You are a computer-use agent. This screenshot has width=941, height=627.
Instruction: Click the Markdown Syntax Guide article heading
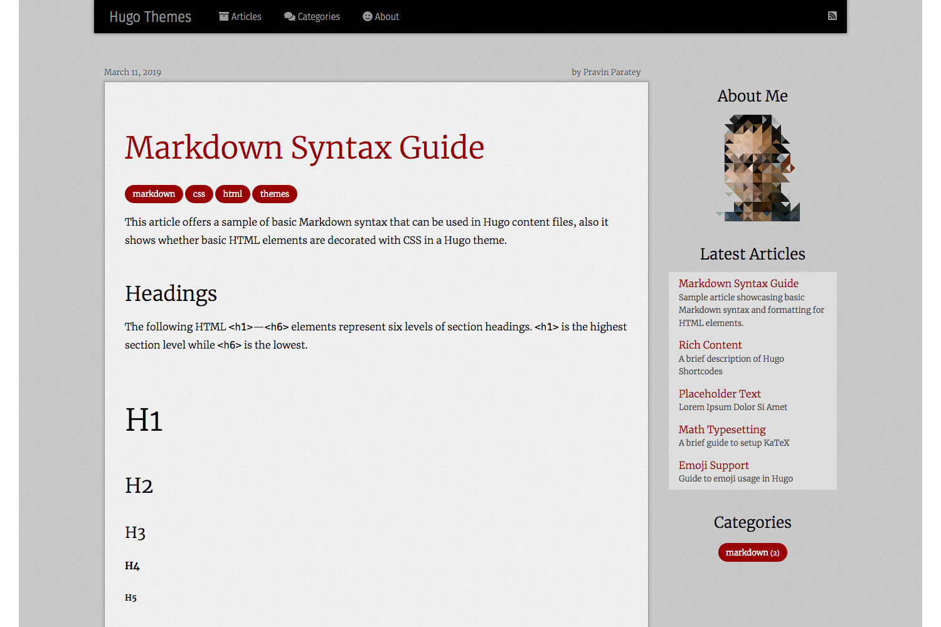305,148
